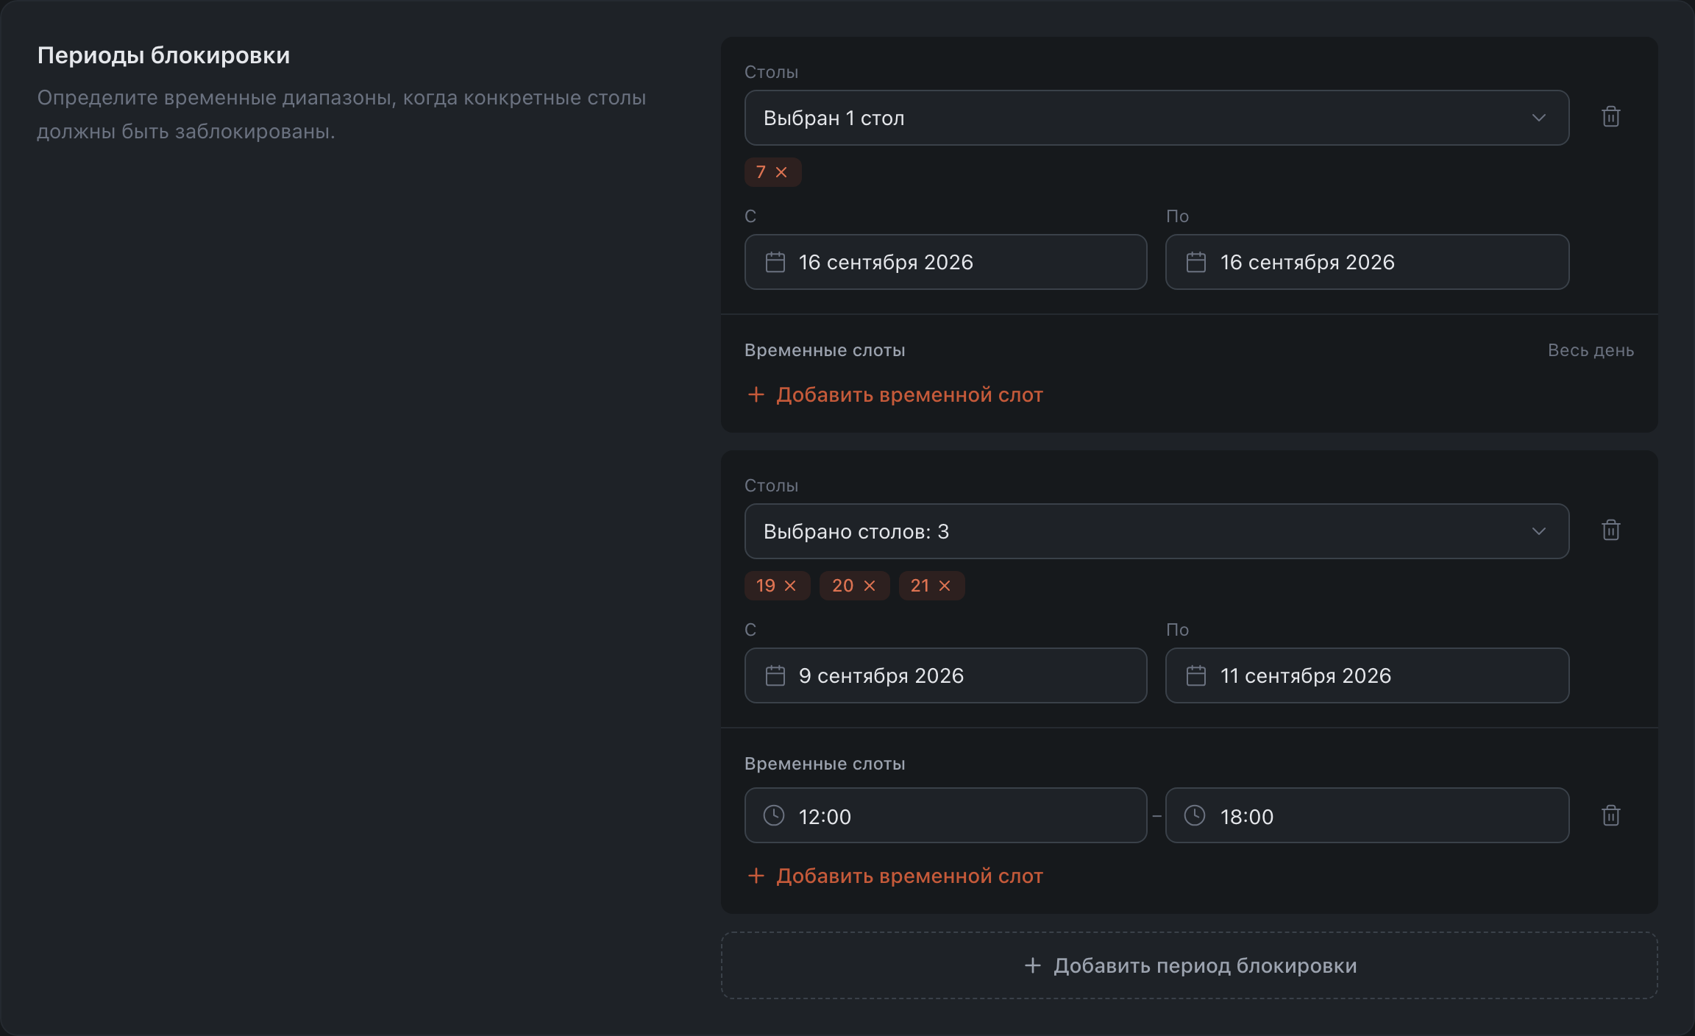The width and height of the screenshot is (1695, 1036).
Task: Open start date 9 сентября 2026
Action: 945,675
